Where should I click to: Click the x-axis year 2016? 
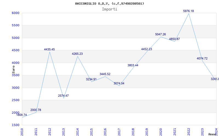tap(105, 132)
